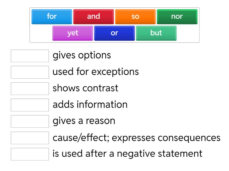Pick the orange 'so' word tile
The height and width of the screenshot is (171, 229).
click(135, 17)
